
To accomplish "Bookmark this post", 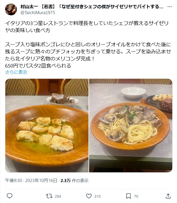I will (128, 196).
